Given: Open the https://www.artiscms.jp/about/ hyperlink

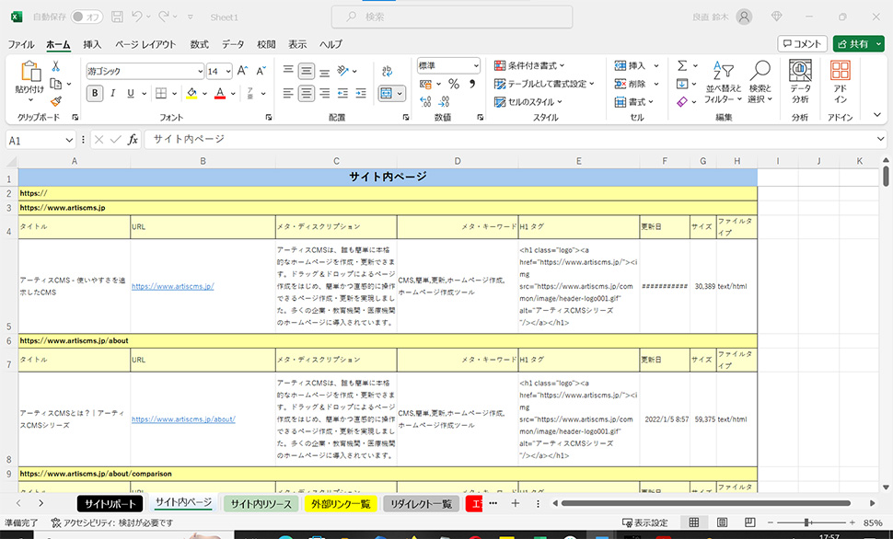Looking at the screenshot, I should (x=183, y=419).
